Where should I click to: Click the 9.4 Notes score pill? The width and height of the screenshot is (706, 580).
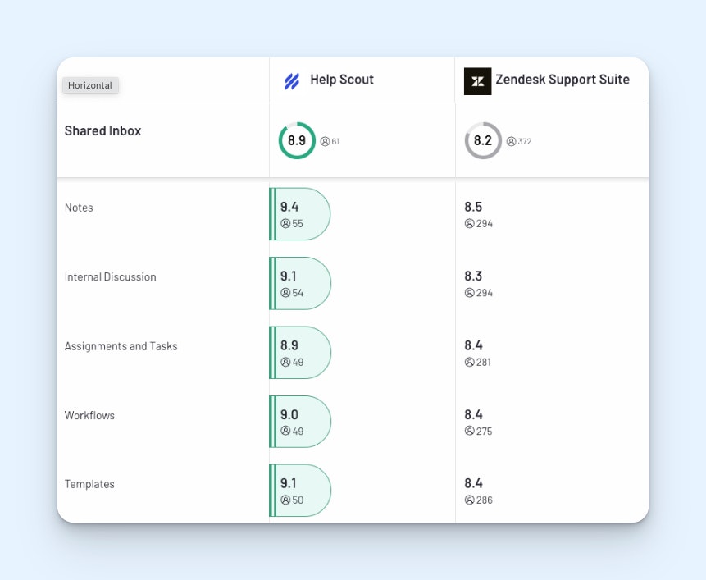pos(300,214)
